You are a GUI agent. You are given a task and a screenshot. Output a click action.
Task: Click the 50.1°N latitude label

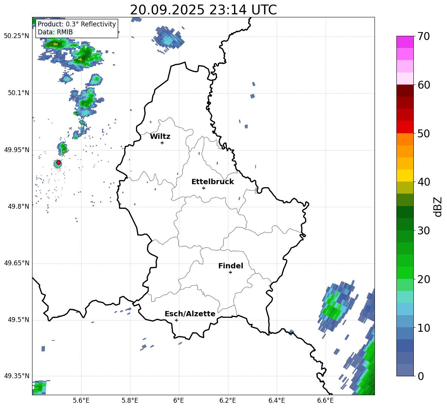(18, 93)
